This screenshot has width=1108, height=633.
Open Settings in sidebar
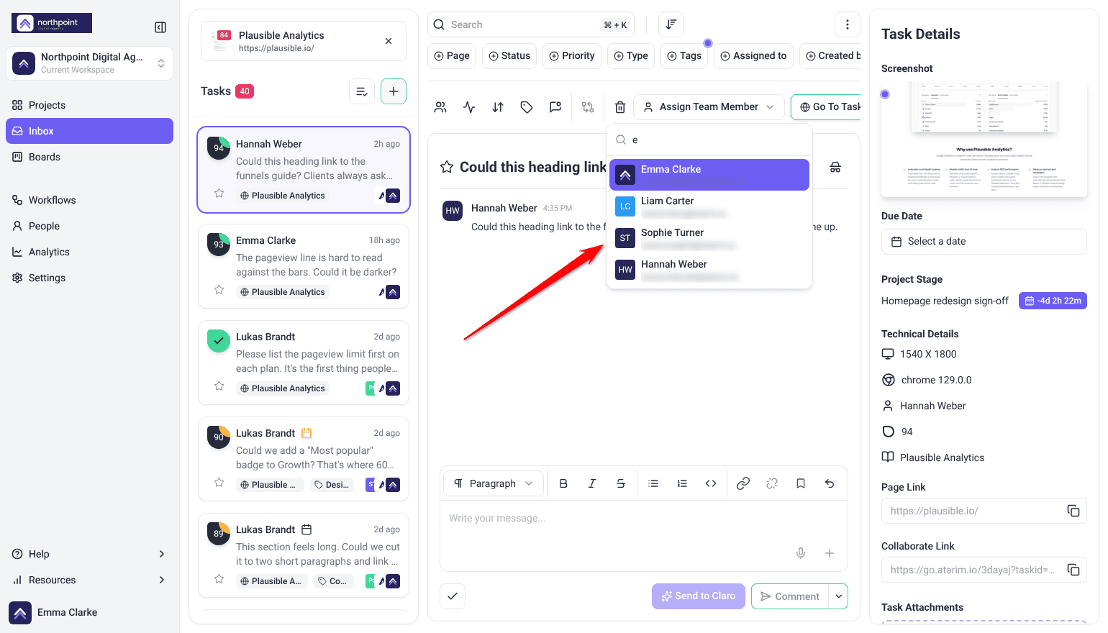89,278
